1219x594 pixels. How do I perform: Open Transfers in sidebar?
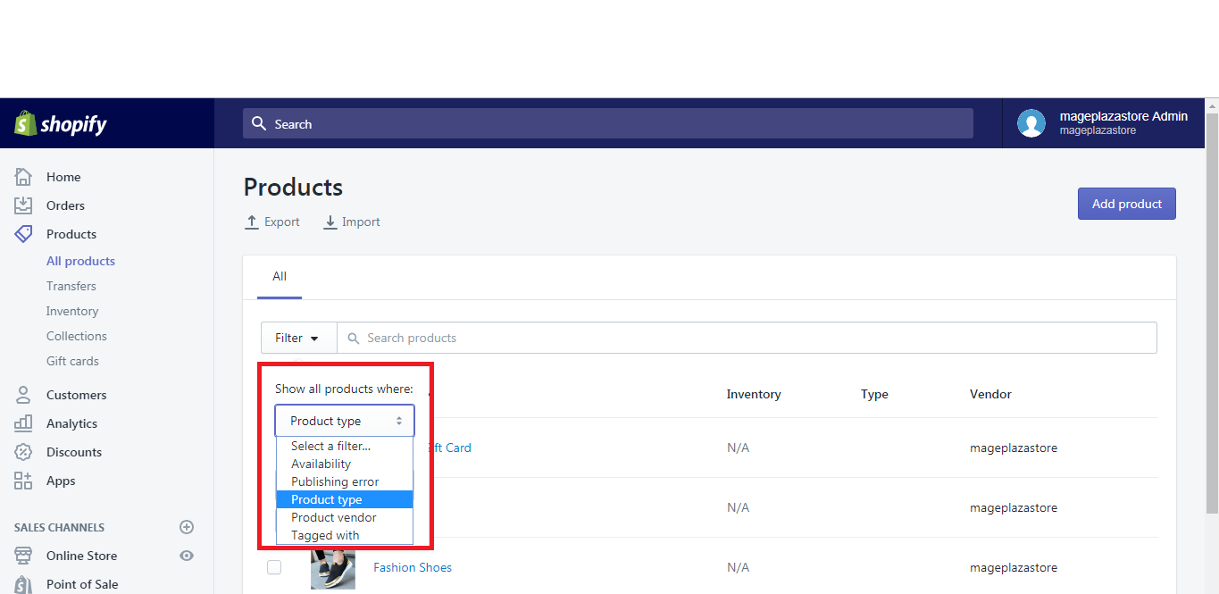tap(71, 286)
